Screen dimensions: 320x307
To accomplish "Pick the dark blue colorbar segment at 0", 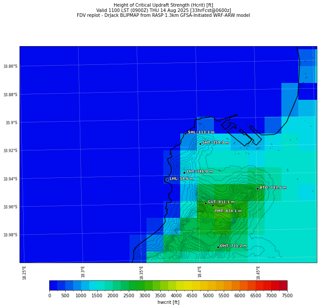I will click(53, 285).
